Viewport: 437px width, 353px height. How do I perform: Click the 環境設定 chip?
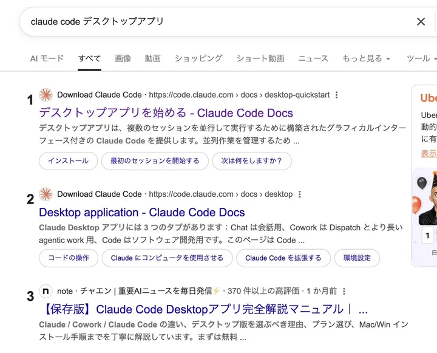pos(357,258)
